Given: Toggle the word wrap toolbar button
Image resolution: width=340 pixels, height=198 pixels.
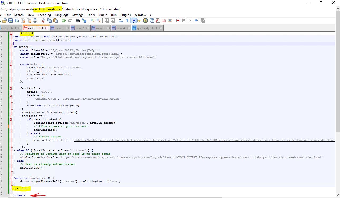Looking at the screenshot, I should [x=121, y=21].
